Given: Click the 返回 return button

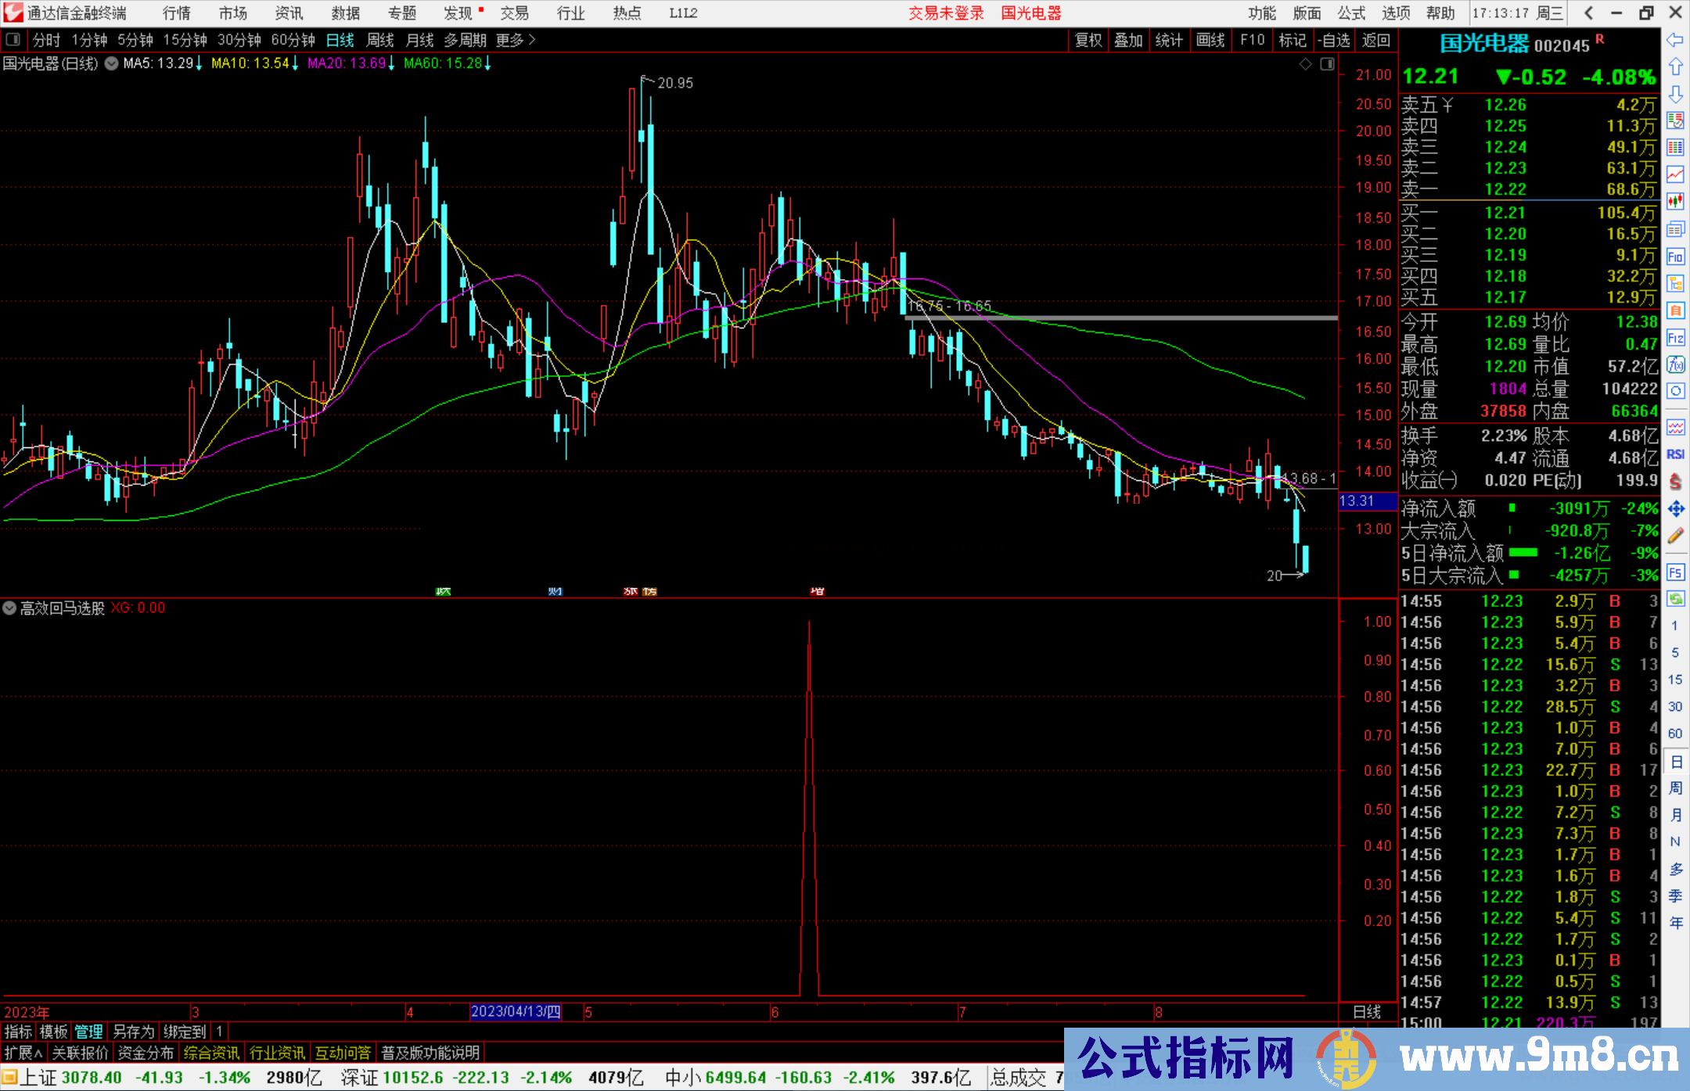Looking at the screenshot, I should click(1375, 39).
